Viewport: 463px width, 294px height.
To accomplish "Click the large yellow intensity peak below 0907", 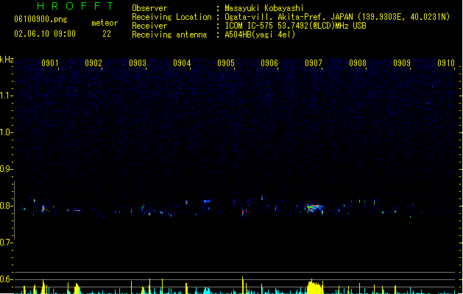I will (x=314, y=287).
